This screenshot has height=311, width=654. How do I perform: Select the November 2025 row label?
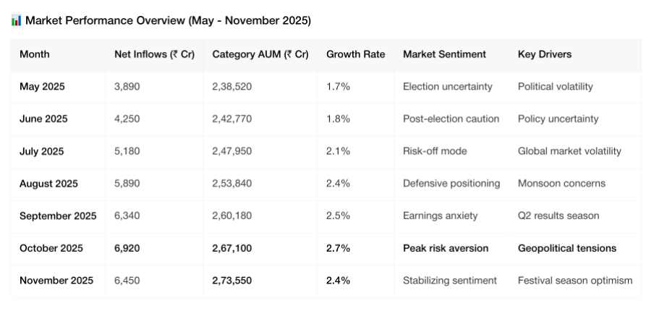point(56,281)
